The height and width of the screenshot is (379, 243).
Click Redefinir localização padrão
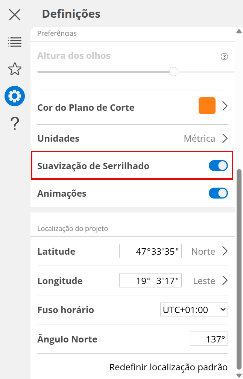(168, 367)
